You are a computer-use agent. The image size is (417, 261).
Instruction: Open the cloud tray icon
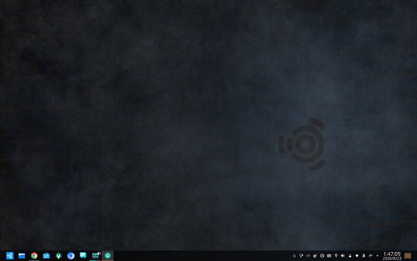click(x=308, y=256)
